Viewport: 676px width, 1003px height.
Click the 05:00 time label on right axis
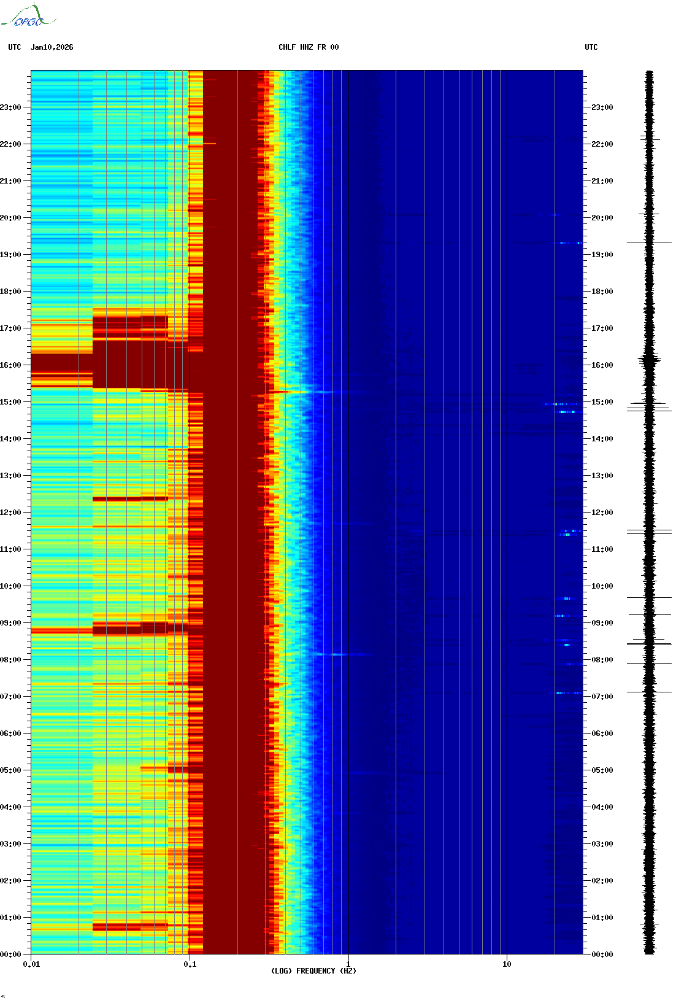pyautogui.click(x=602, y=770)
